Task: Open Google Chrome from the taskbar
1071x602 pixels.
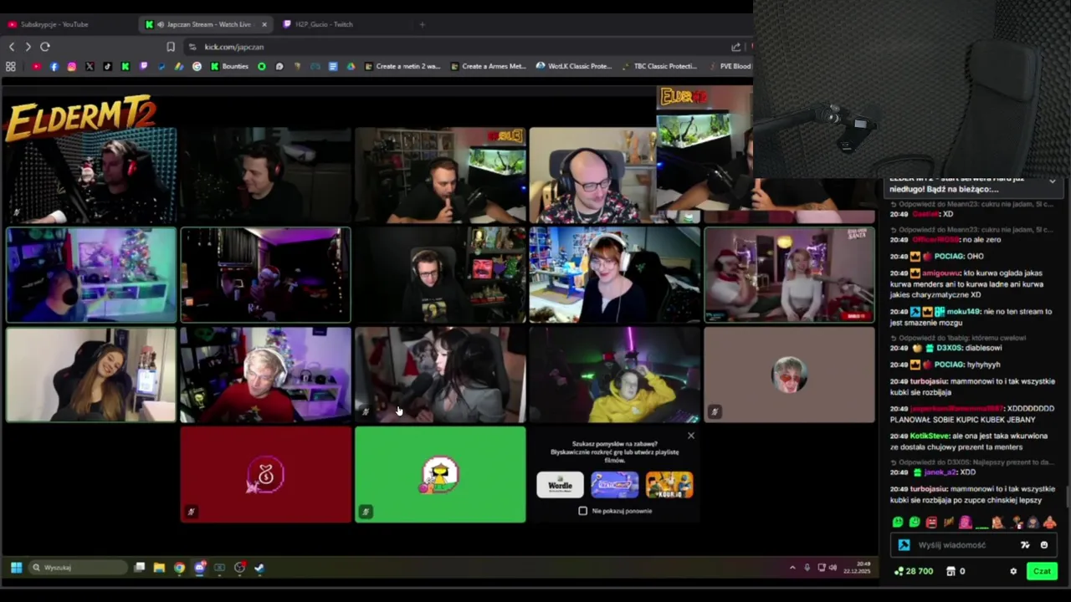Action: pos(179,568)
